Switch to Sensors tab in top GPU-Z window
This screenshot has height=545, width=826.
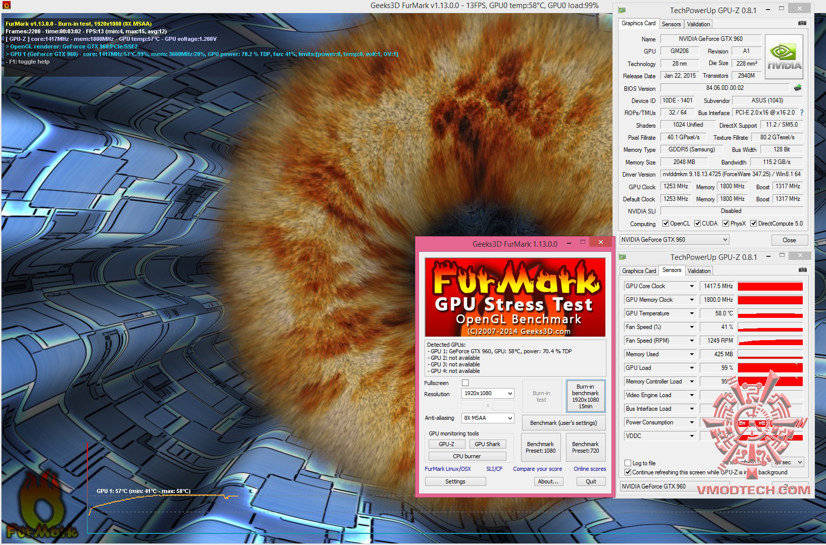pyautogui.click(x=671, y=24)
